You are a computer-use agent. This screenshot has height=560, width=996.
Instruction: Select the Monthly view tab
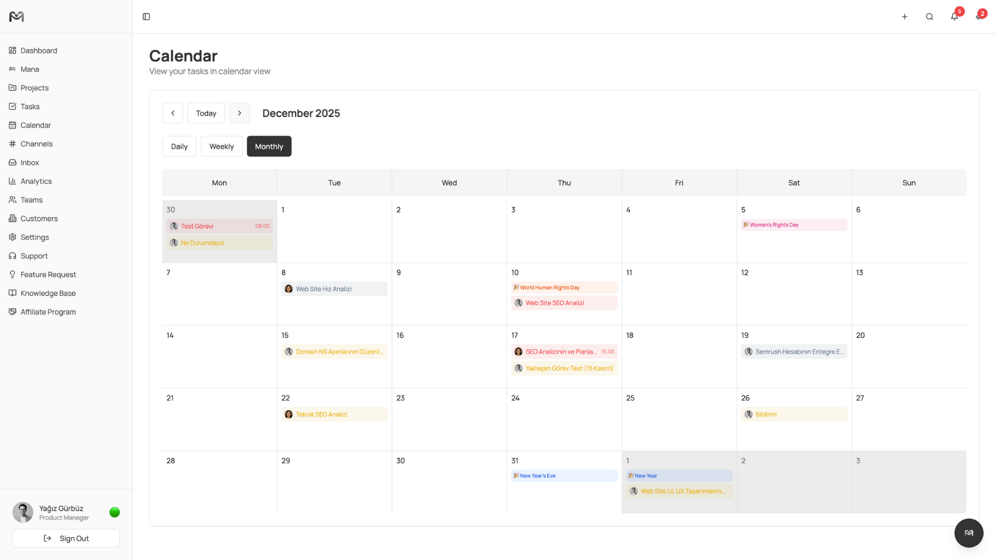click(269, 146)
